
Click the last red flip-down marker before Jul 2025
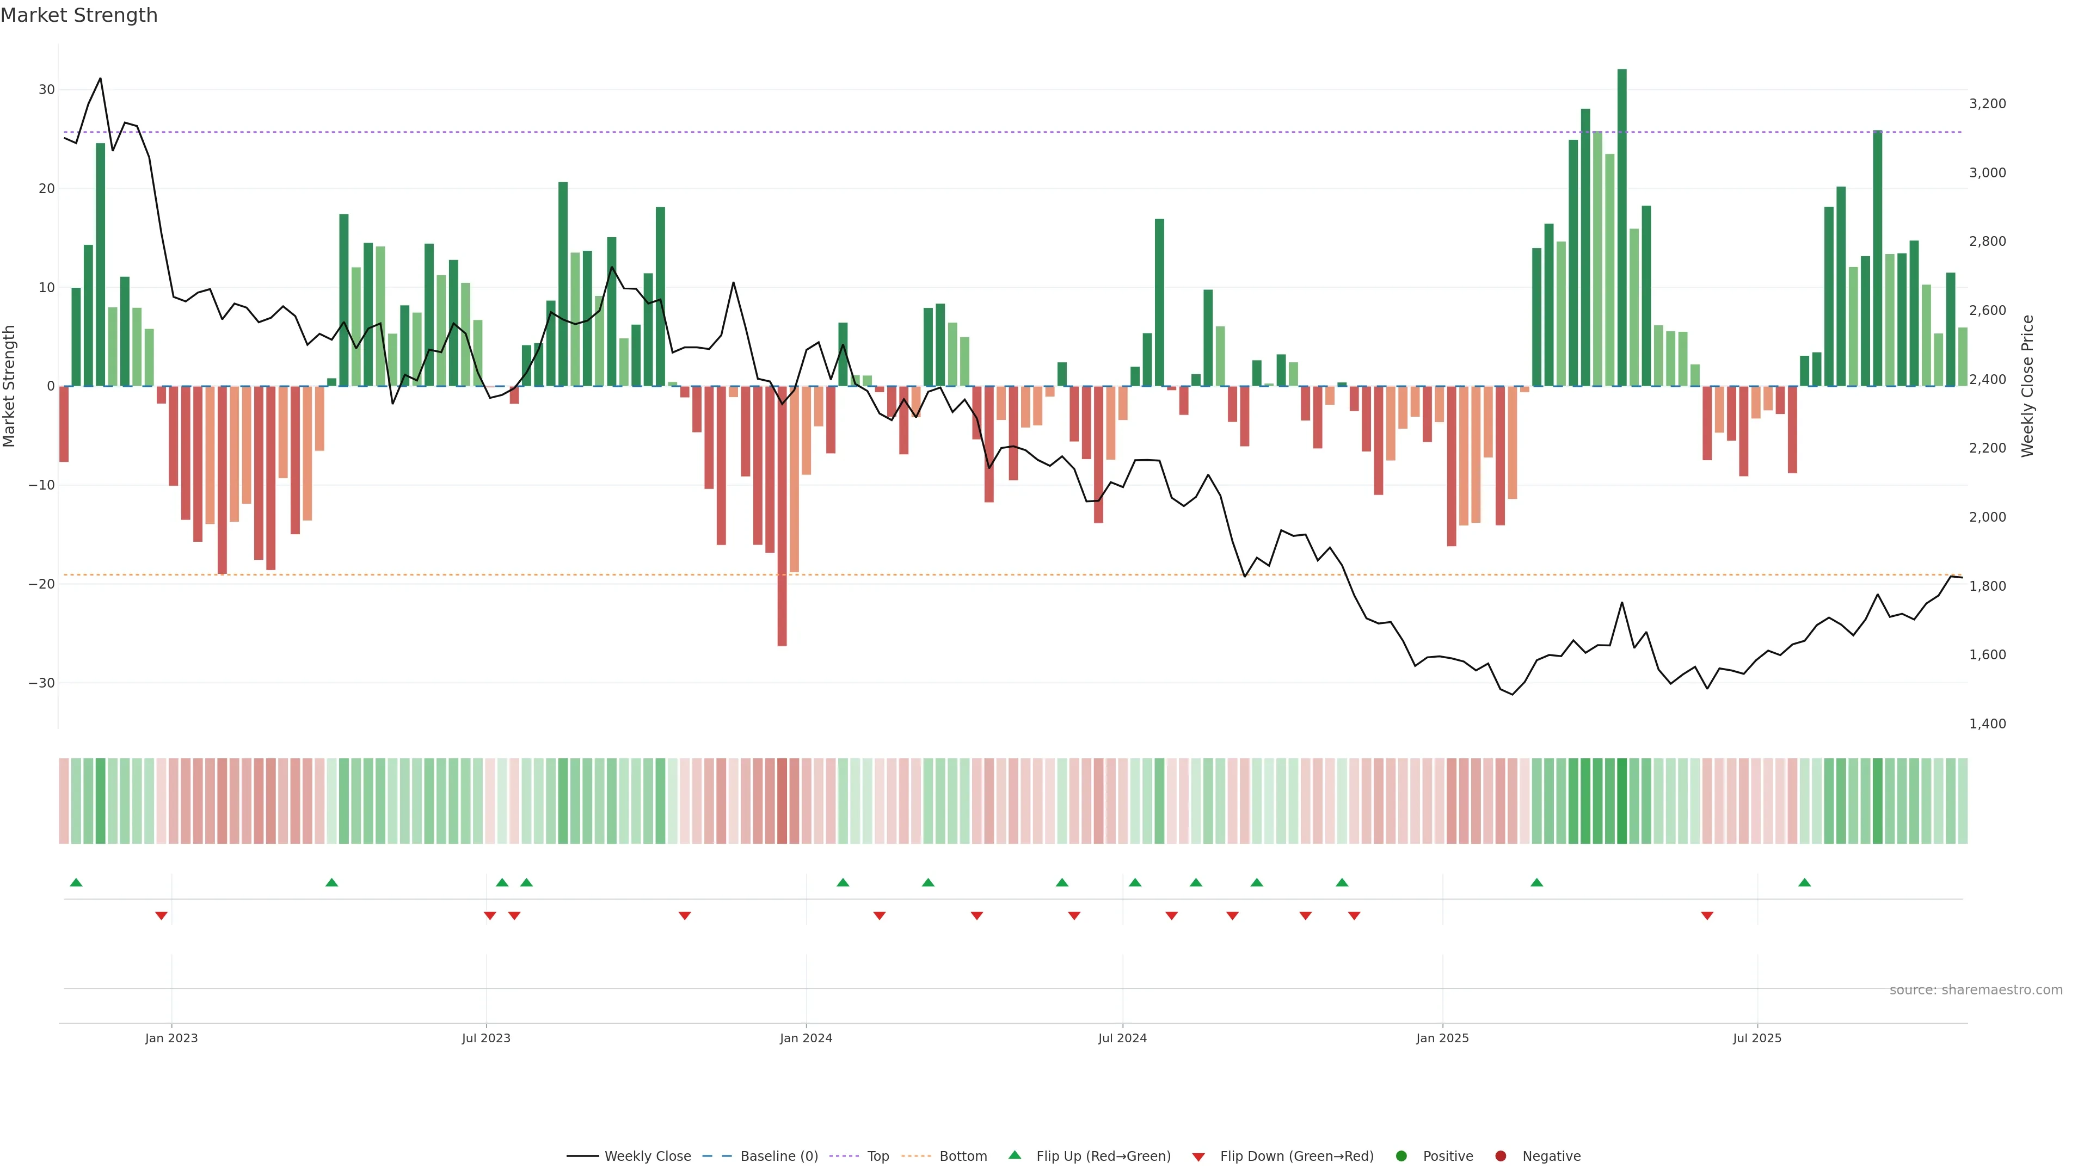click(x=1707, y=916)
